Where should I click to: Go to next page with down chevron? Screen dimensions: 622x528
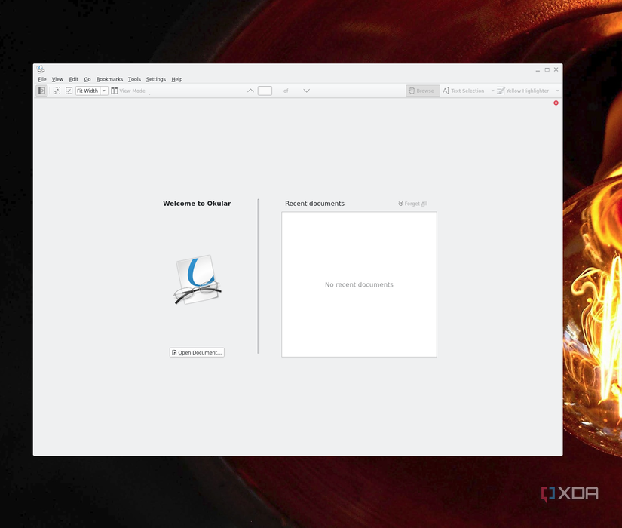[x=306, y=91]
